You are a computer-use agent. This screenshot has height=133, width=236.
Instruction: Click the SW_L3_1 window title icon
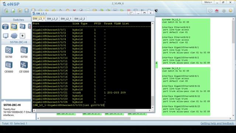tap(34, 13)
